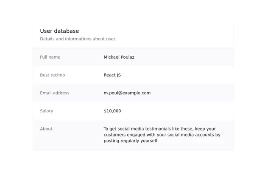The width and height of the screenshot is (265, 170).
Task: Click the Salary field label
Action: click(x=47, y=111)
